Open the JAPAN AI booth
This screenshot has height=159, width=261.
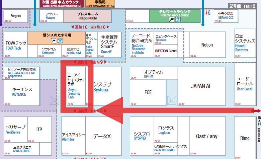click(x=200, y=86)
